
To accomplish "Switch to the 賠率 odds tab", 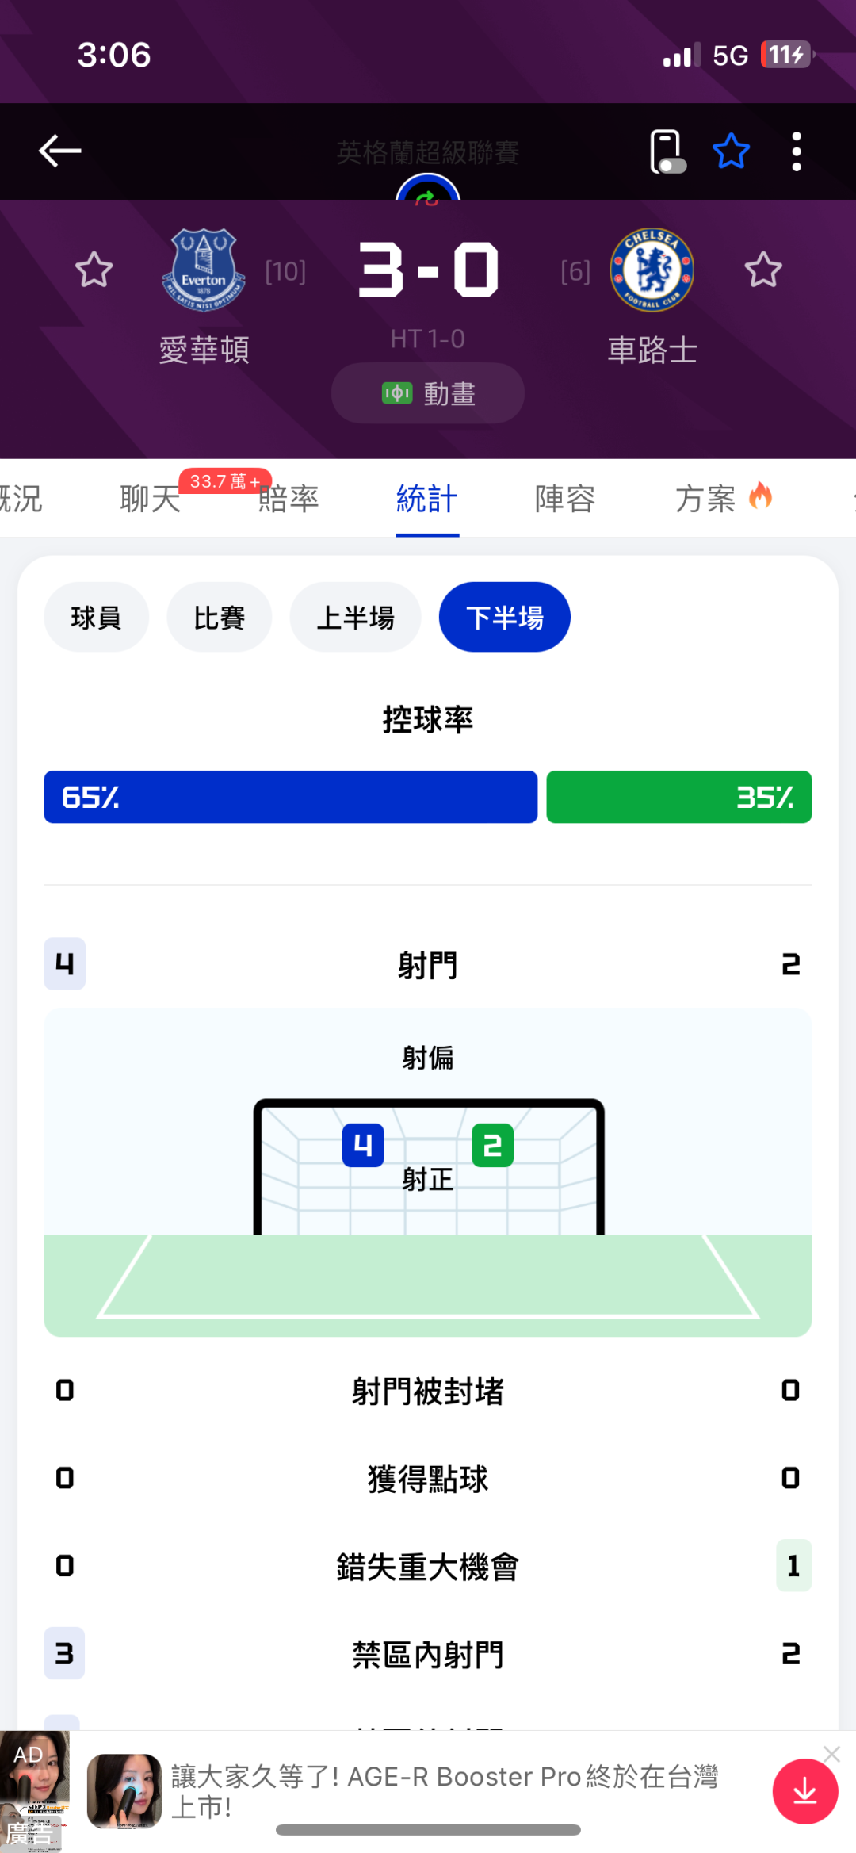I will click(x=289, y=499).
